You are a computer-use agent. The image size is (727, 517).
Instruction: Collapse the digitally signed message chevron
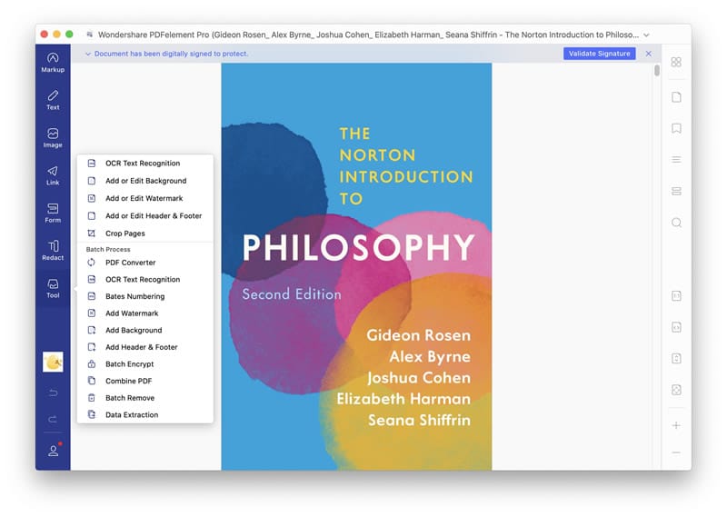point(87,54)
